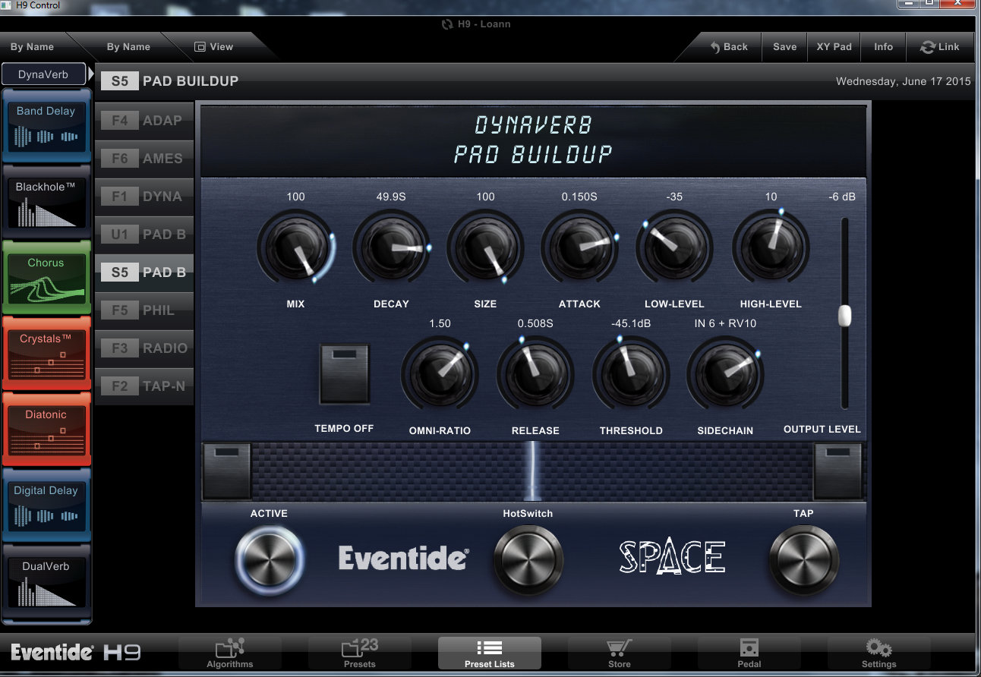Click the Save button
The height and width of the screenshot is (677, 981).
(785, 47)
